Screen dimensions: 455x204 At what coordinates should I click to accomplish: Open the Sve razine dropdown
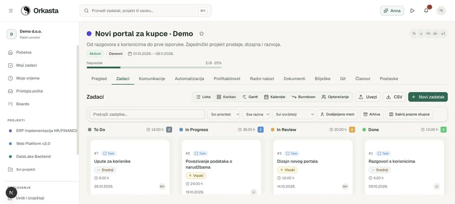[x=256, y=114]
